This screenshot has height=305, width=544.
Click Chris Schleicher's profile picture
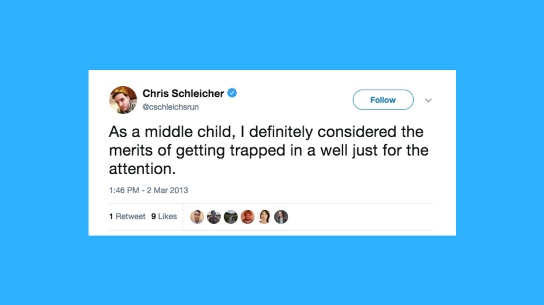[x=123, y=100]
